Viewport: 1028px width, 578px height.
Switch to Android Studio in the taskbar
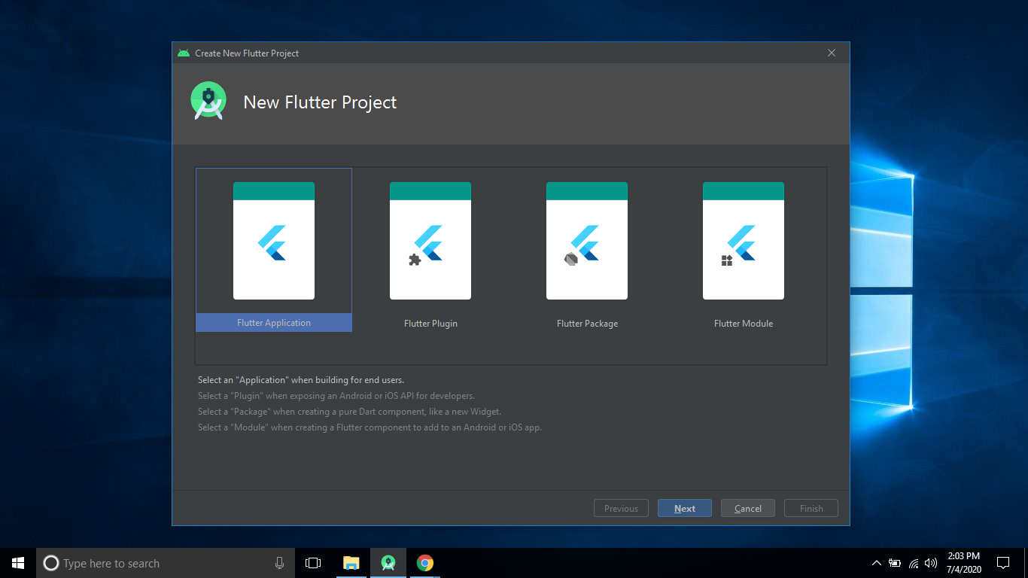388,563
